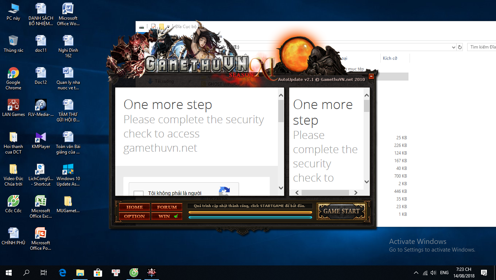This screenshot has width=496, height=280.
Task: Refresh the Explorer address bar
Action: 460,47
